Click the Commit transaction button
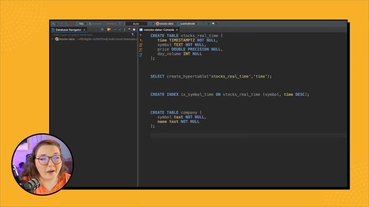The image size is (369, 207). pyautogui.click(x=95, y=24)
